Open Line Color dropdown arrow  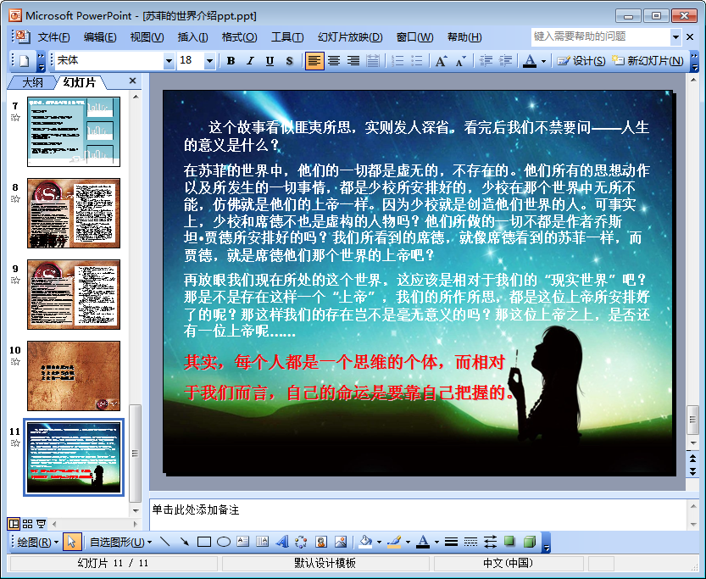[x=408, y=542]
